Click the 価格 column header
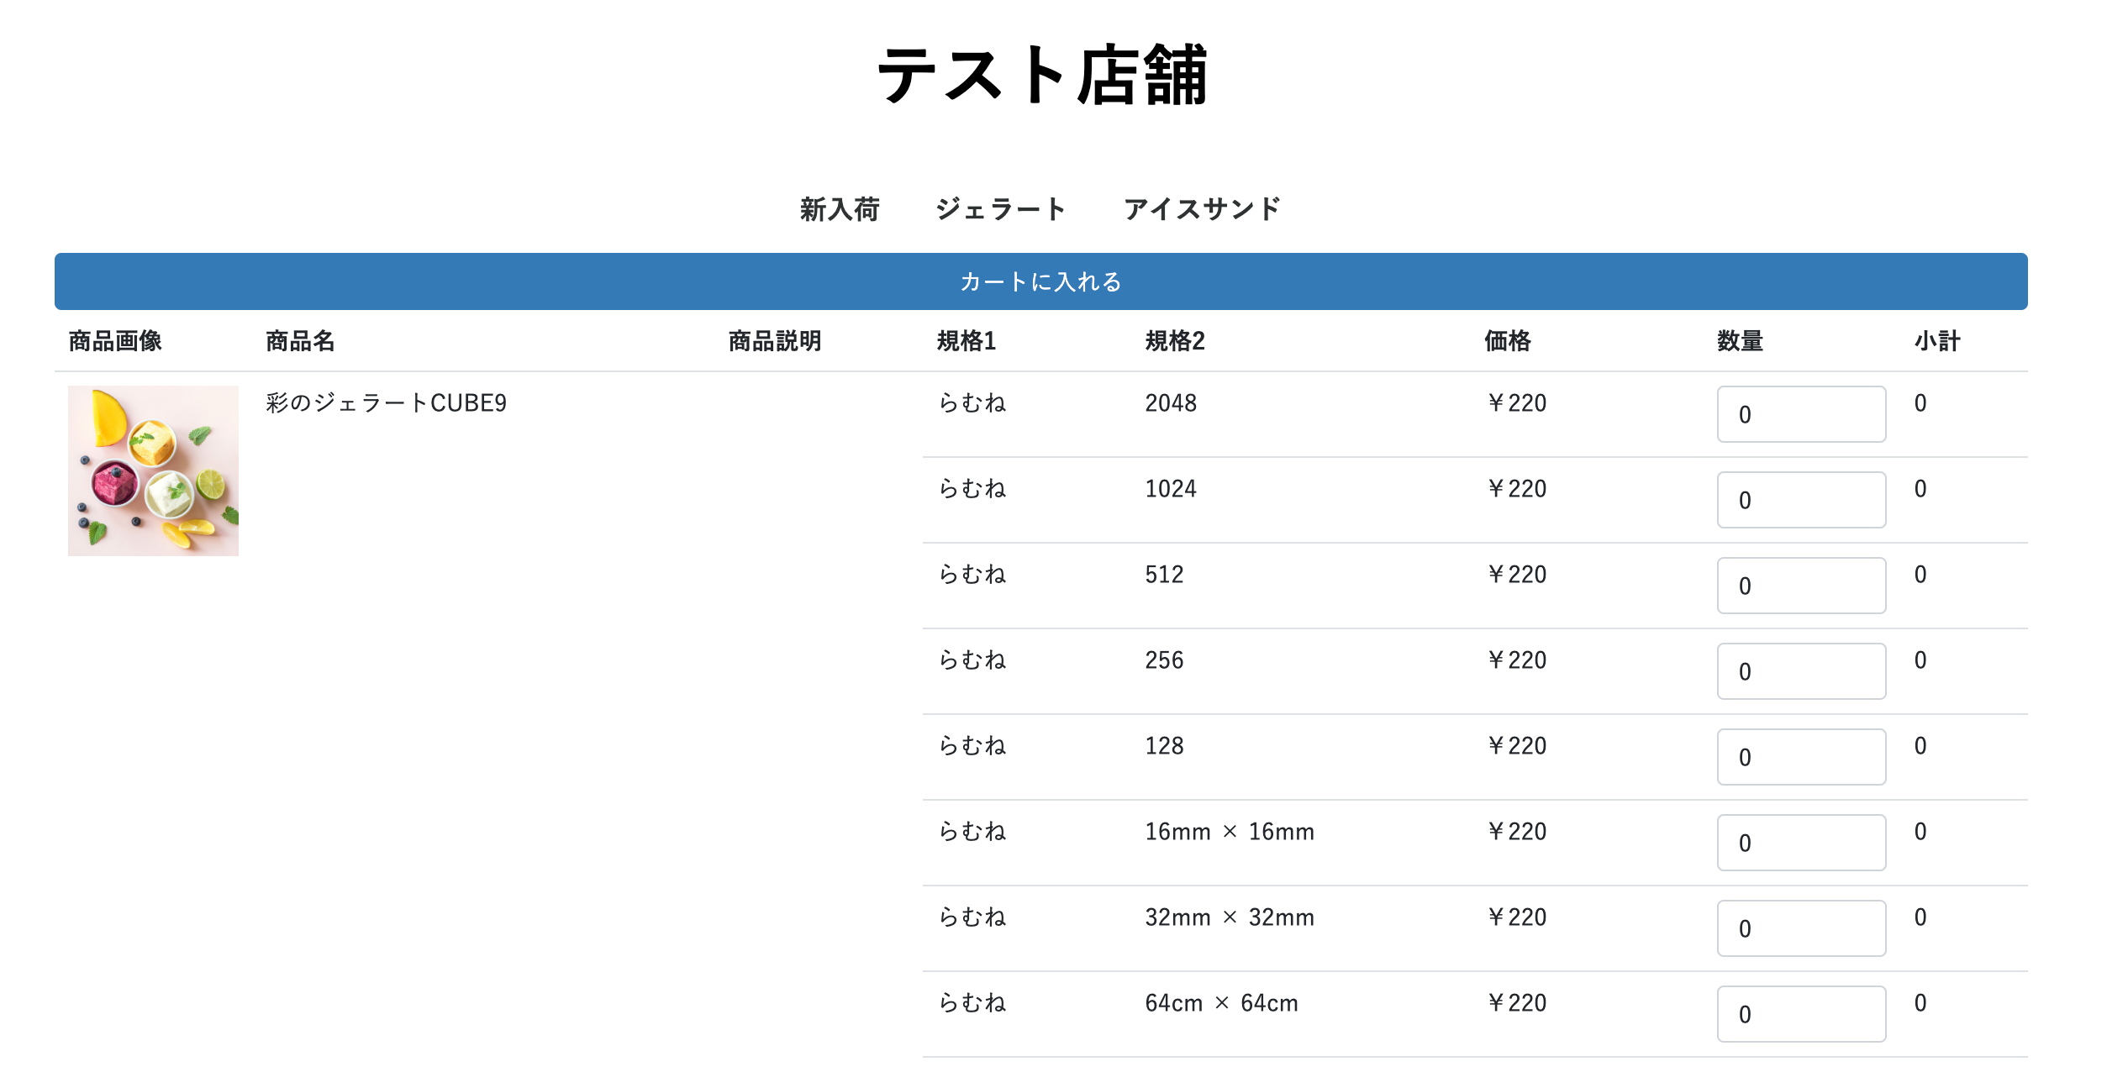The image size is (2128, 1067). pos(1507,341)
